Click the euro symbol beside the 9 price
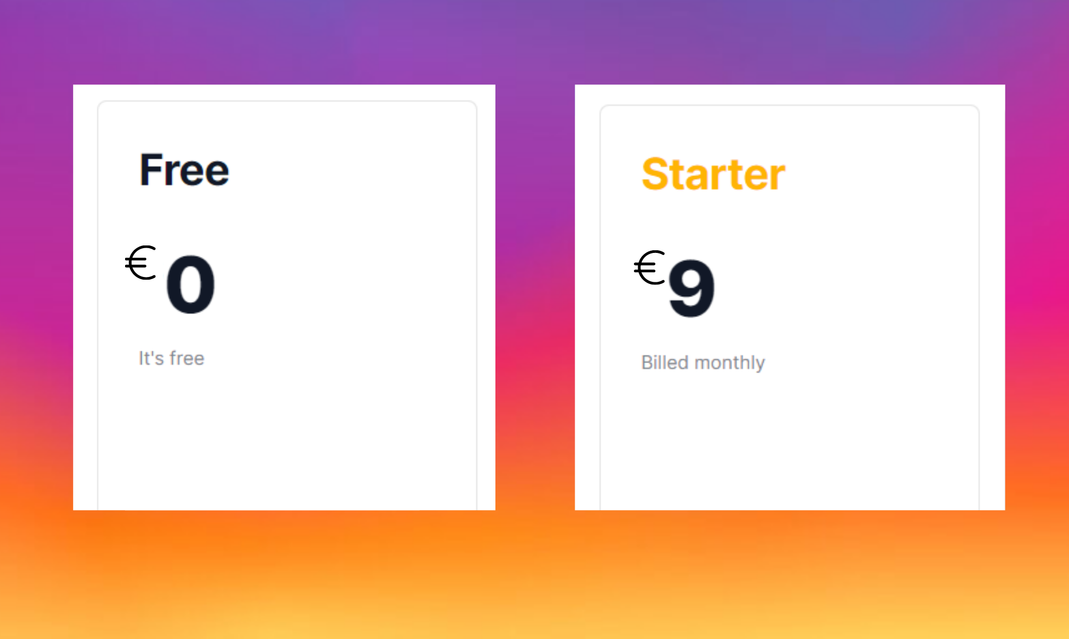The width and height of the screenshot is (1069, 639). [x=649, y=267]
